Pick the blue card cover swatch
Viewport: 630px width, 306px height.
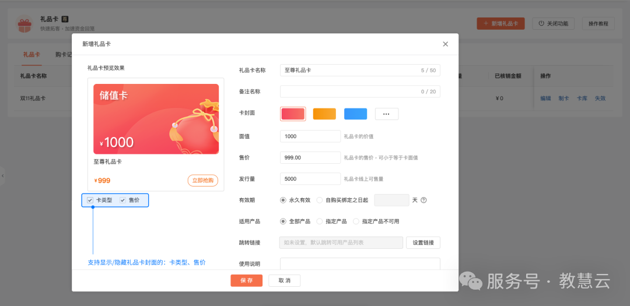coord(355,114)
